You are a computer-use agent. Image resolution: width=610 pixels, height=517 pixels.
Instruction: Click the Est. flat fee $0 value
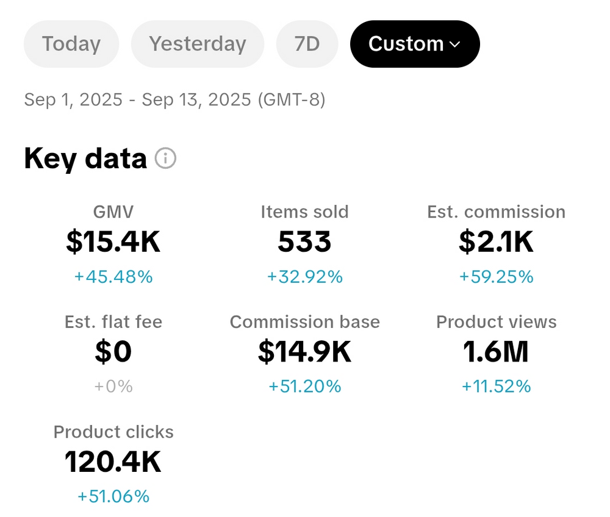[113, 352]
